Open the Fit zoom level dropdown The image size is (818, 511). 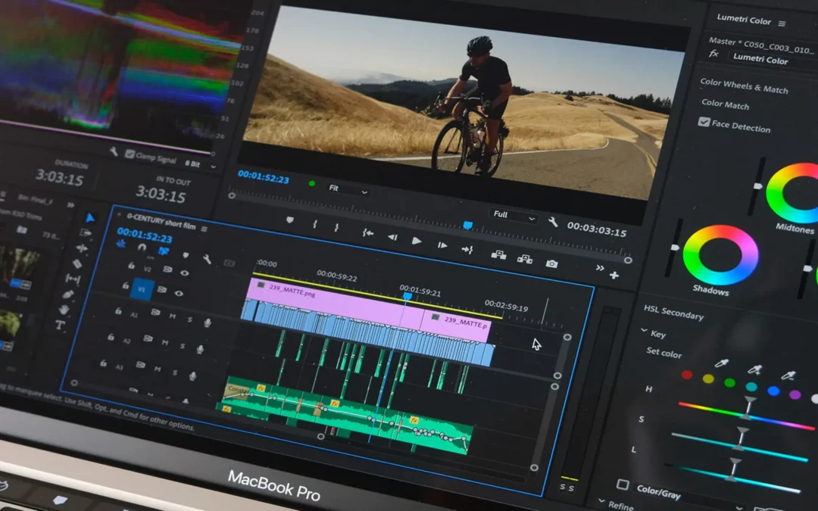click(x=348, y=189)
